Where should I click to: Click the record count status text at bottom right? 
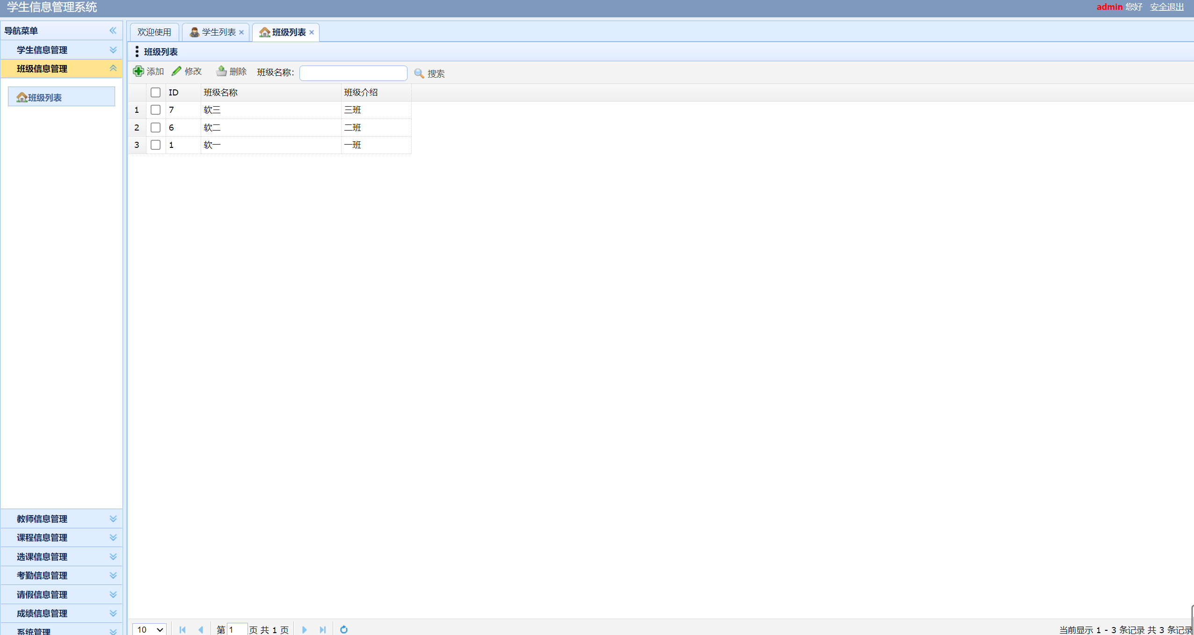coord(1126,630)
